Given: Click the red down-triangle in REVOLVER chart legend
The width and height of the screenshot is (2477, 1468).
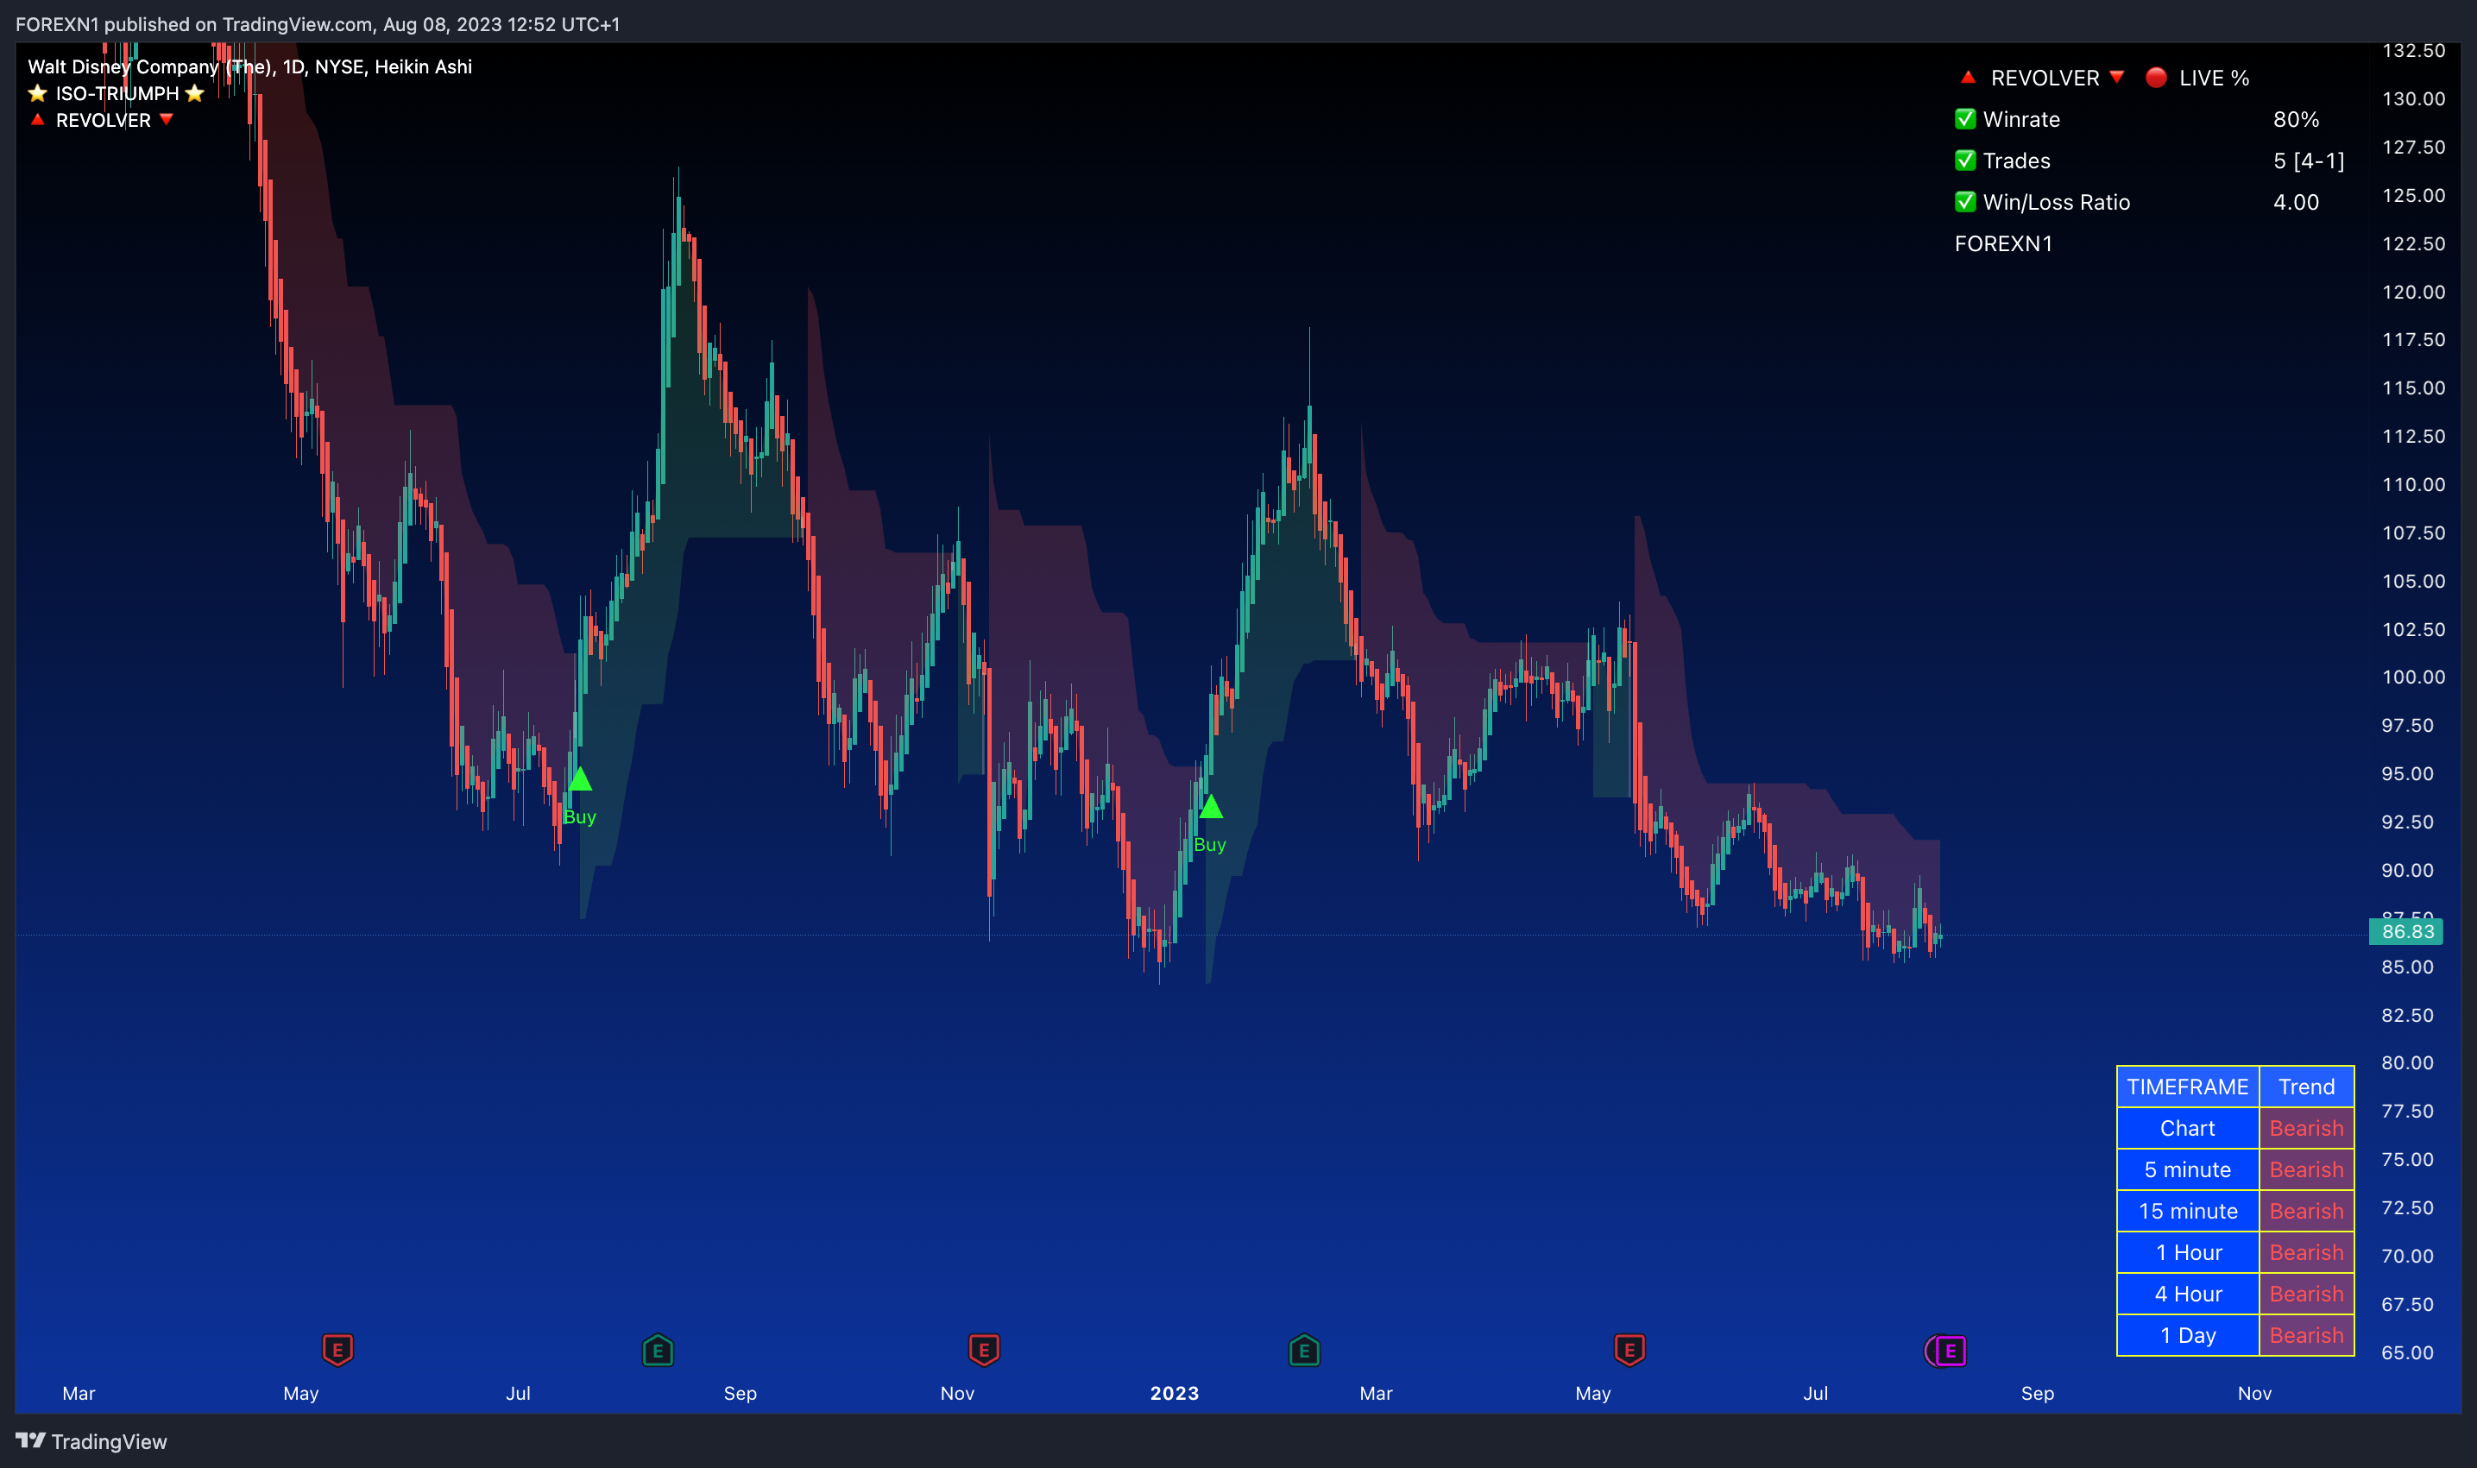Looking at the screenshot, I should pyautogui.click(x=167, y=120).
